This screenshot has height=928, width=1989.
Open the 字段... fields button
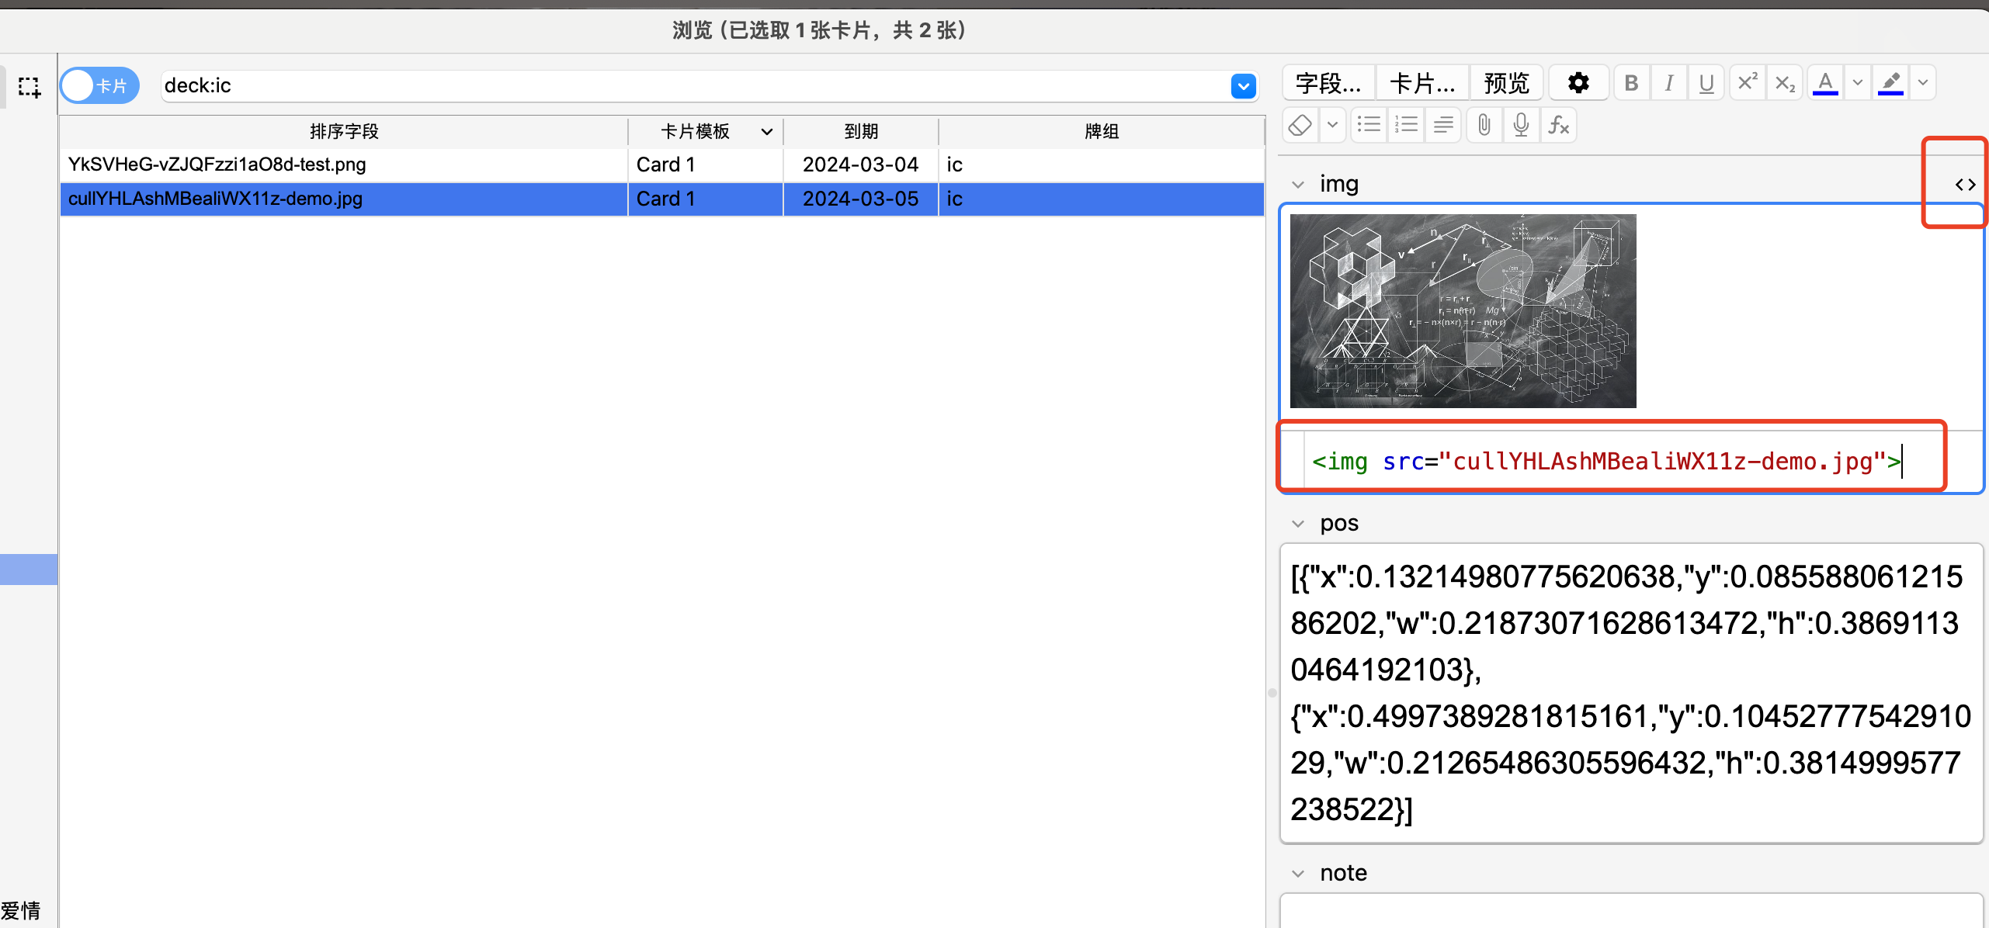coord(1328,83)
